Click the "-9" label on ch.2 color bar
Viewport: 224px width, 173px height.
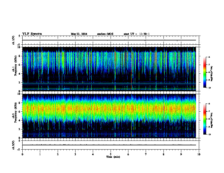209,127
